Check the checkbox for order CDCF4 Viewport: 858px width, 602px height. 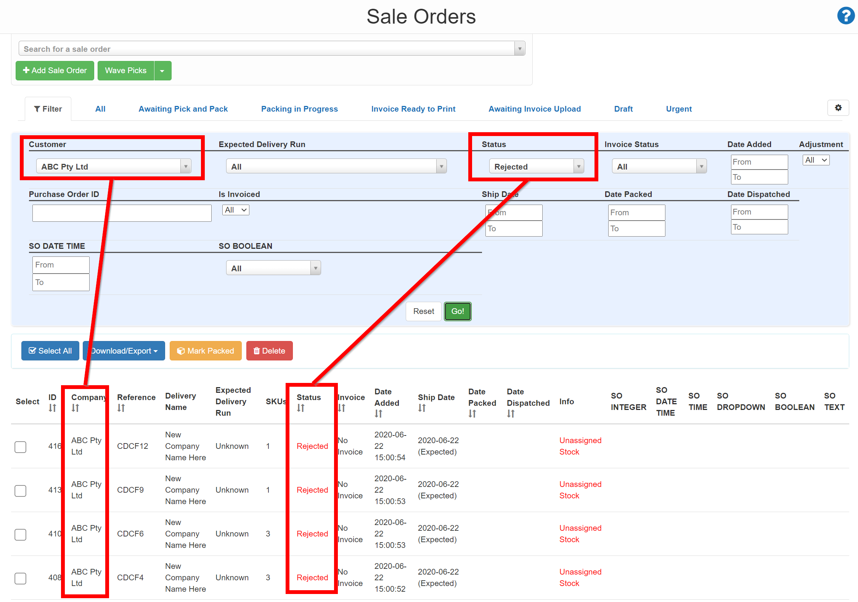[20, 578]
